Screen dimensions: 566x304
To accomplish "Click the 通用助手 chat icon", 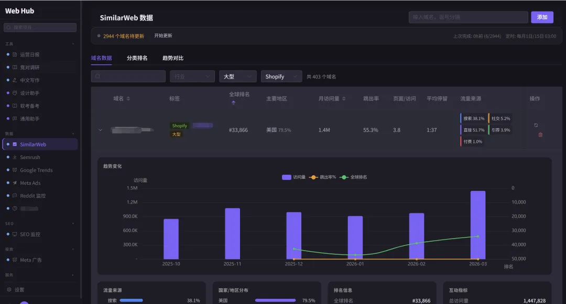I will 15,118.
